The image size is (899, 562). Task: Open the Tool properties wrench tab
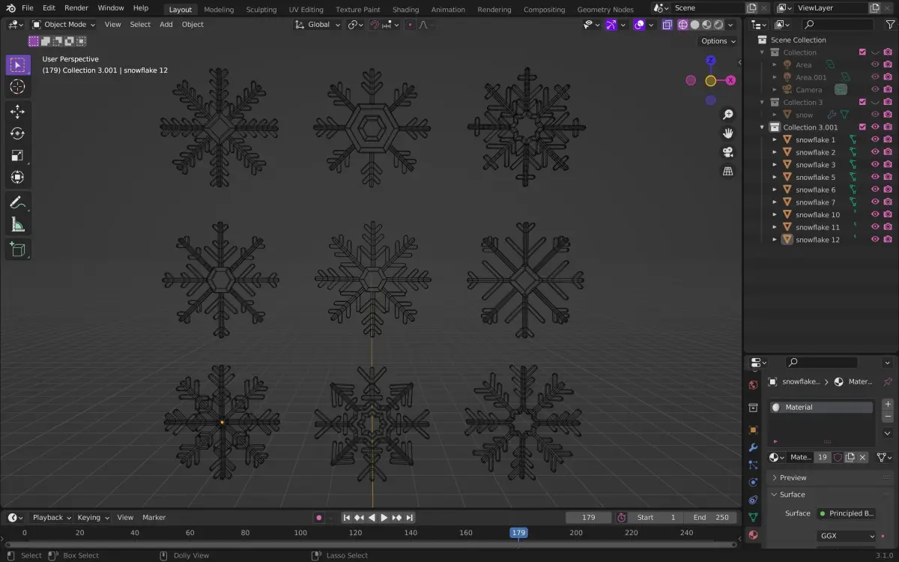[x=753, y=447]
